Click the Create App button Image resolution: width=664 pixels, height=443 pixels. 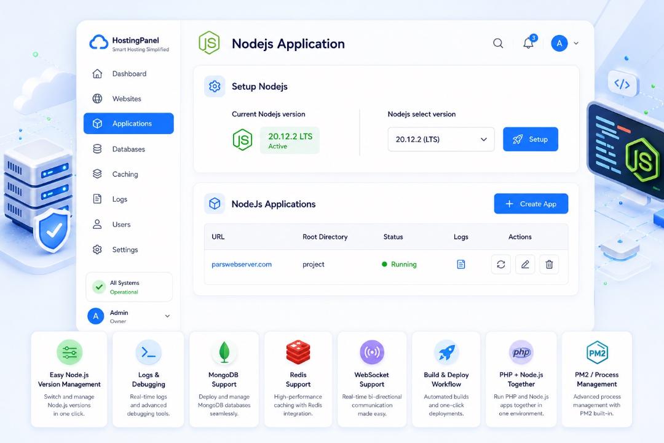pyautogui.click(x=531, y=204)
